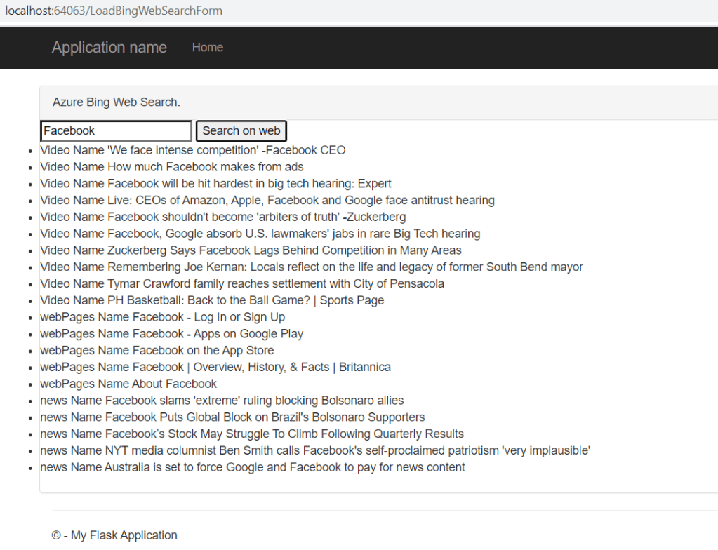
Task: Select 'How much Facebook makes from ads' result
Action: (x=172, y=167)
